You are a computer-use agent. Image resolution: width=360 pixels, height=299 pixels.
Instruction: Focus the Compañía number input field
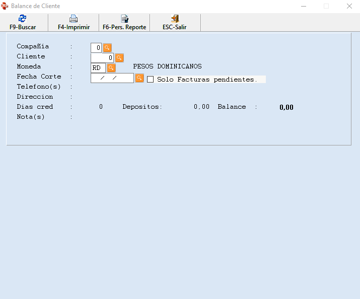click(x=96, y=48)
